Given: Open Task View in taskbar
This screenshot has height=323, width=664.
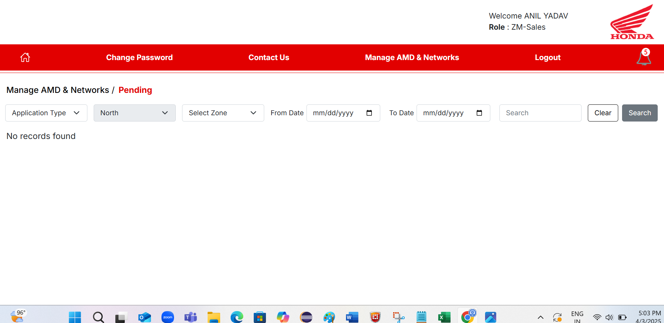Looking at the screenshot, I should click(x=121, y=317).
